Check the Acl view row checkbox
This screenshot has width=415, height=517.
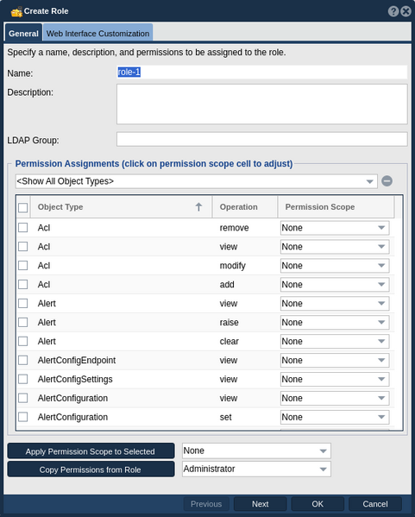pyautogui.click(x=22, y=247)
